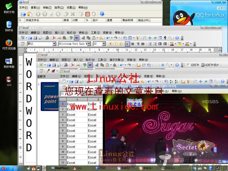The height and width of the screenshot is (171, 228).
Task: Click the open file icon in KGet toolbar
Action: click(x=23, y=14)
